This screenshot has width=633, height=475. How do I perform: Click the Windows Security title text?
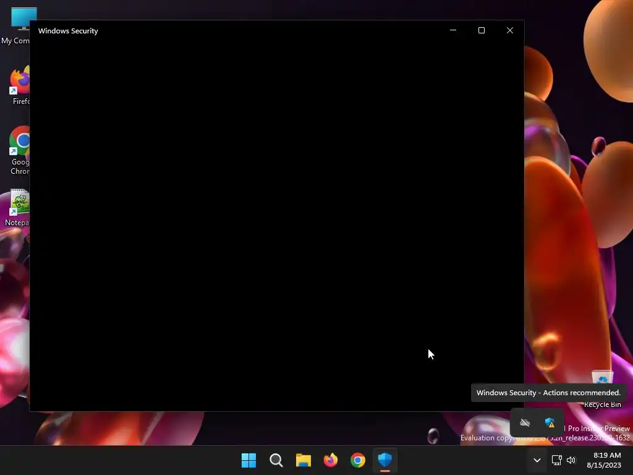coord(68,31)
